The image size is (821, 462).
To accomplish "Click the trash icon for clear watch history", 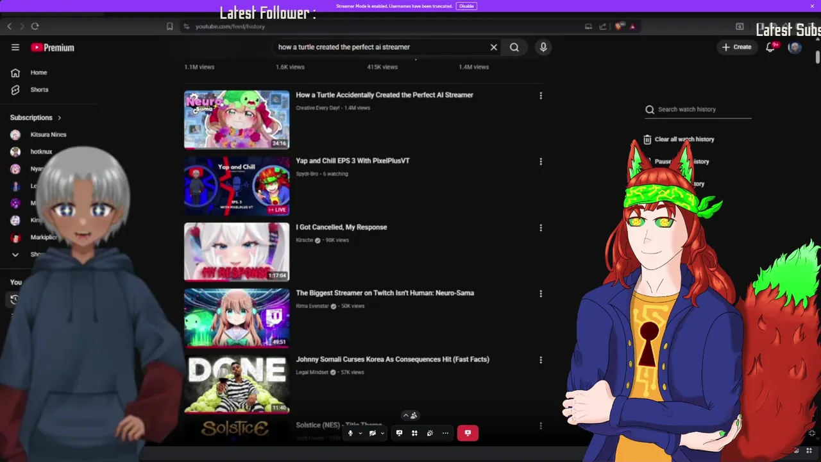I will pyautogui.click(x=647, y=139).
